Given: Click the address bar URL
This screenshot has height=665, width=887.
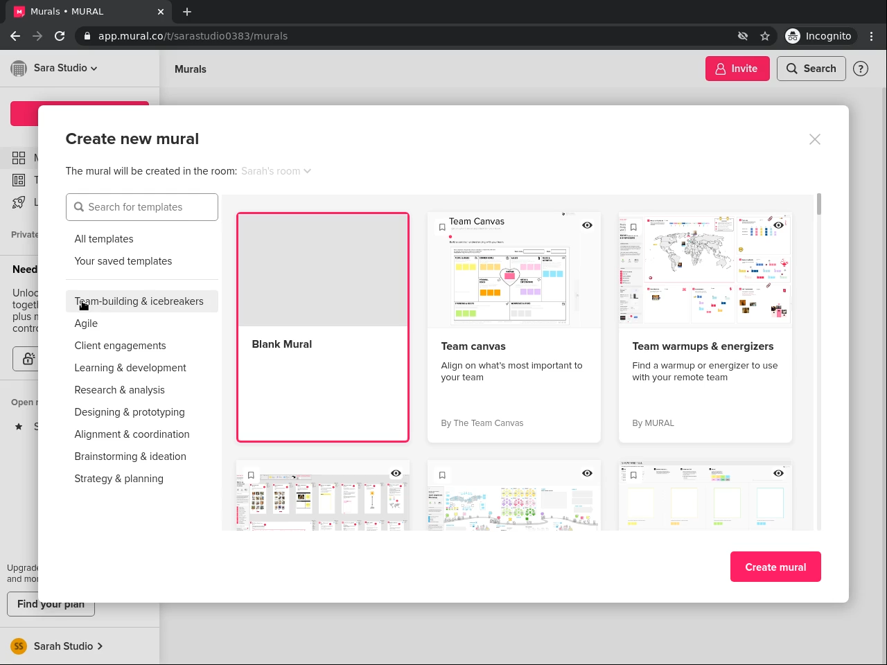Looking at the screenshot, I should pos(193,36).
